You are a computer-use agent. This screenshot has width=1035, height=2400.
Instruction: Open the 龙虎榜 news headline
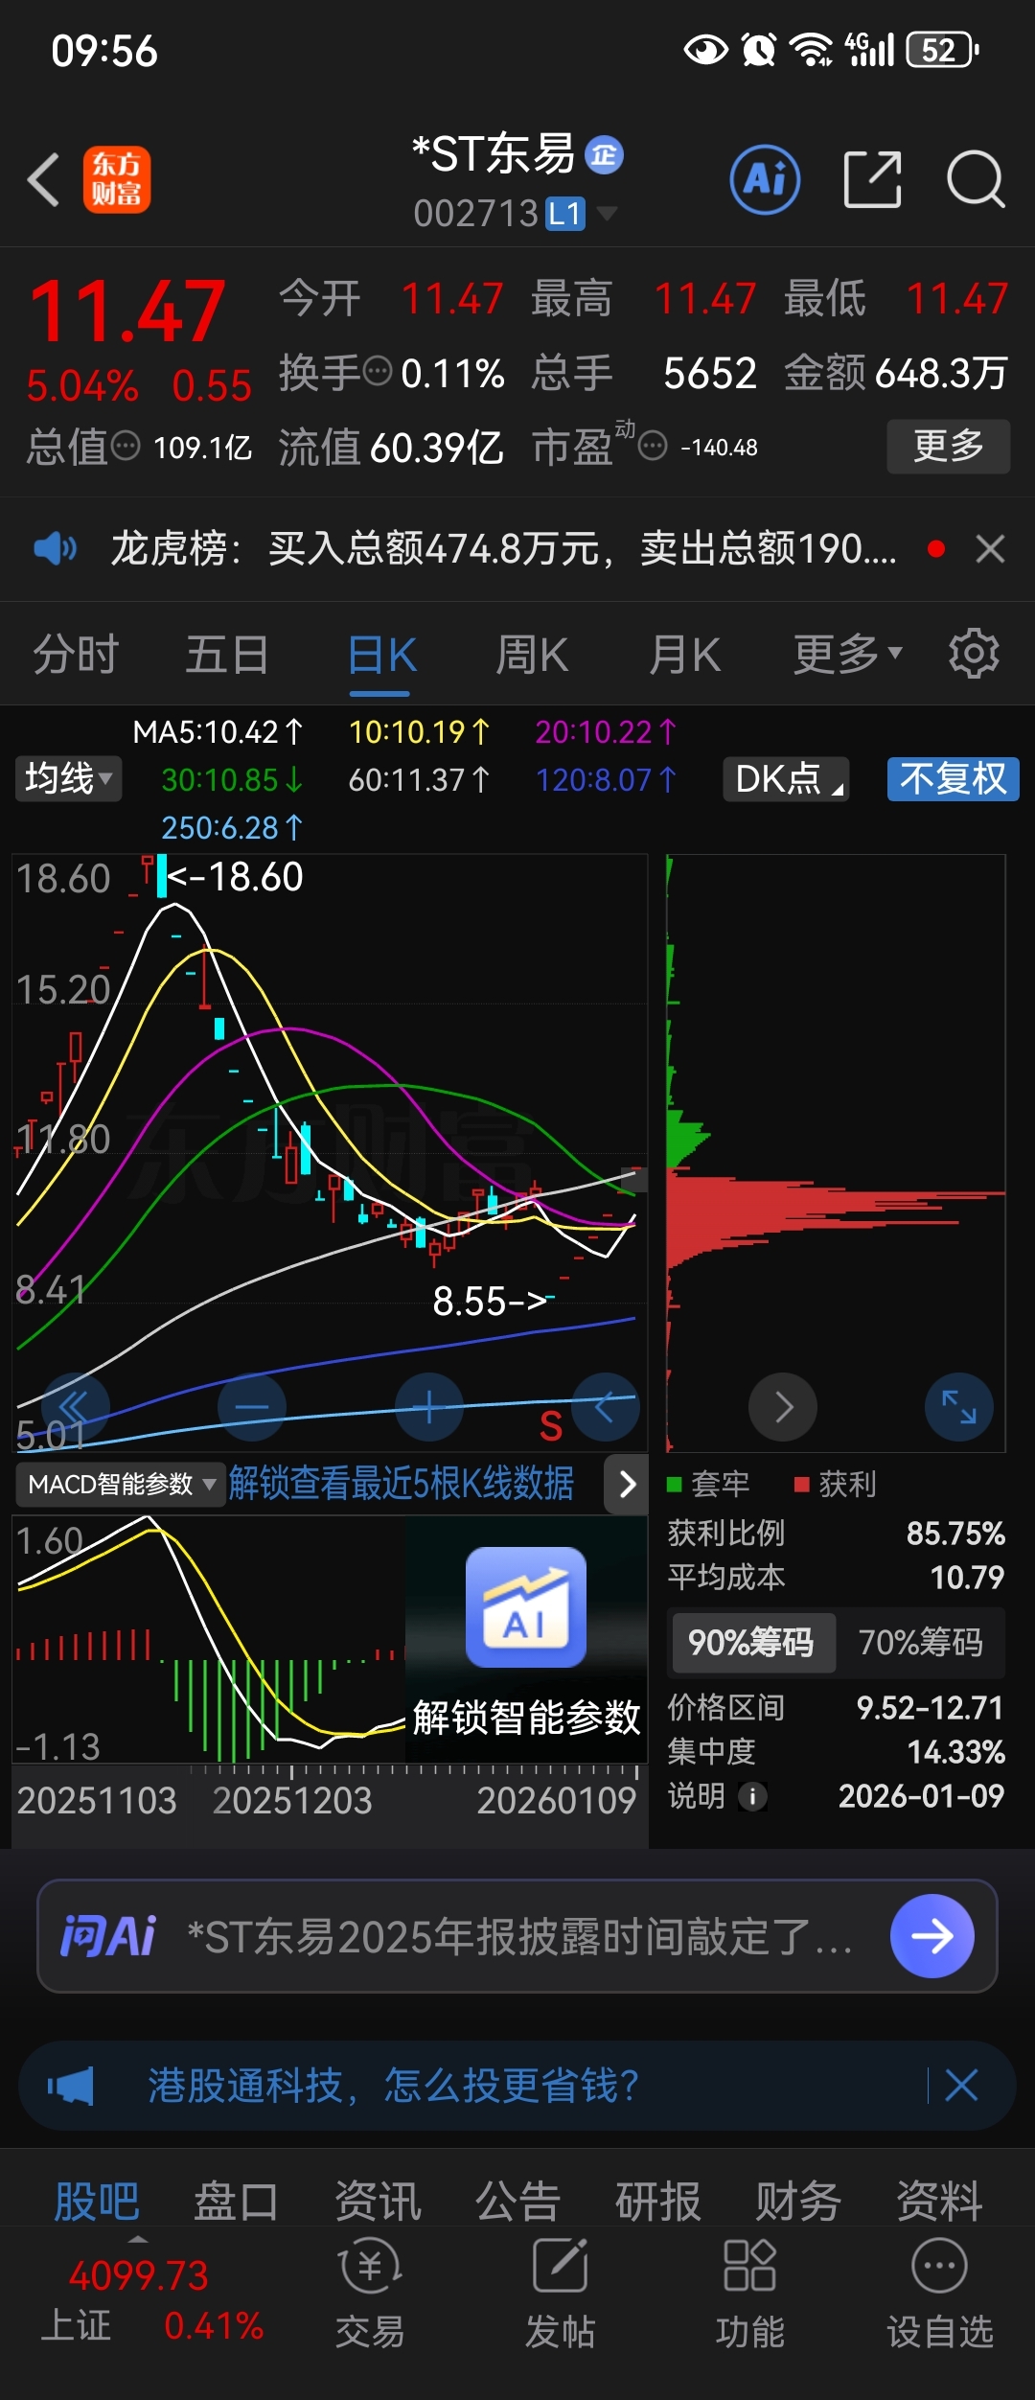pyautogui.click(x=503, y=549)
